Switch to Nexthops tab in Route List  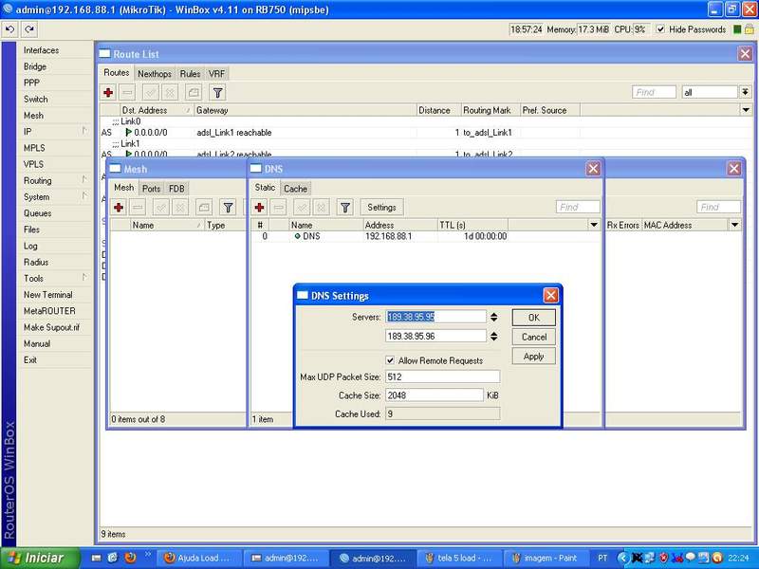[155, 74]
